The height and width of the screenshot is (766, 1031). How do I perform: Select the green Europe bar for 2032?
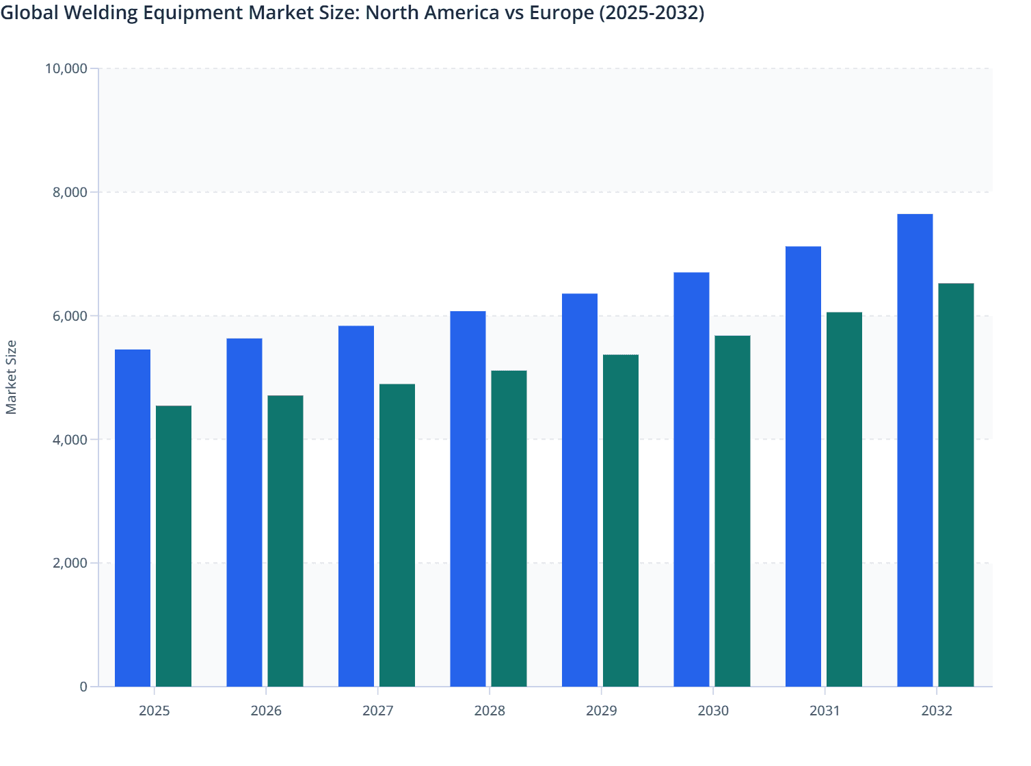(x=955, y=486)
